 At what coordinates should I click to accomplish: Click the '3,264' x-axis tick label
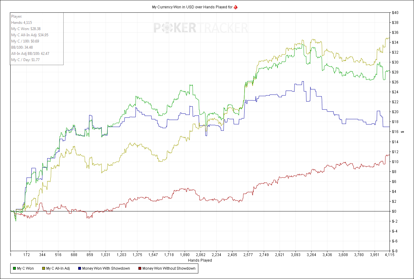311,255
